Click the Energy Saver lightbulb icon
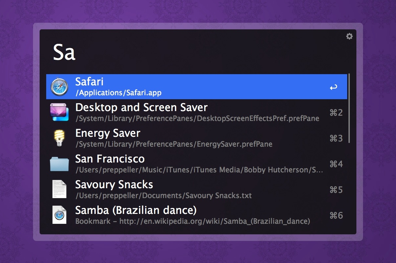This screenshot has width=396, height=263. [59, 138]
